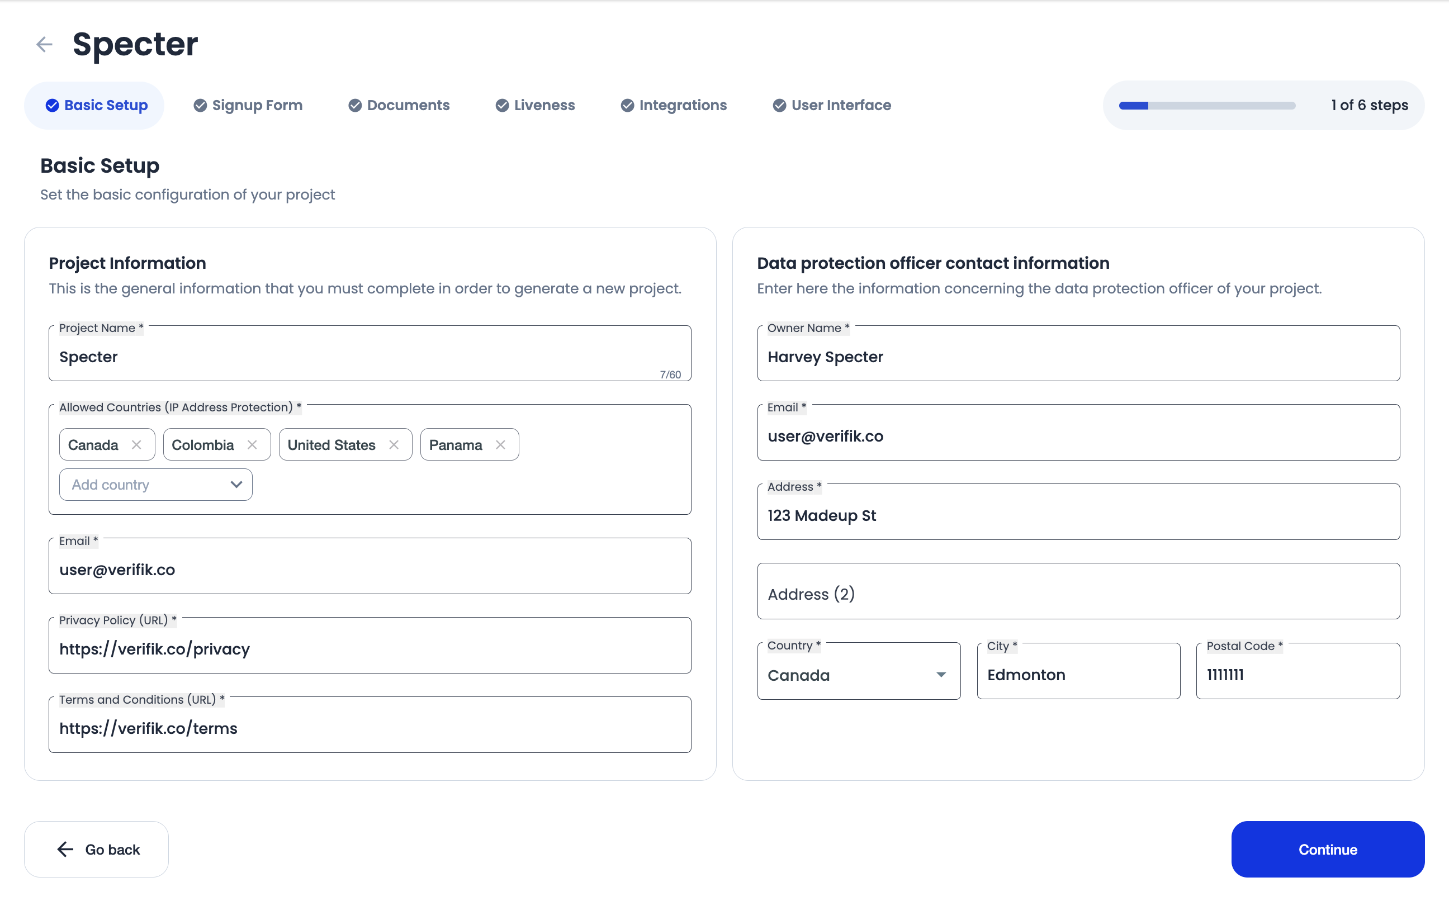Image resolution: width=1449 pixels, height=901 pixels.
Task: Click the steps progress bar
Action: click(x=1206, y=106)
